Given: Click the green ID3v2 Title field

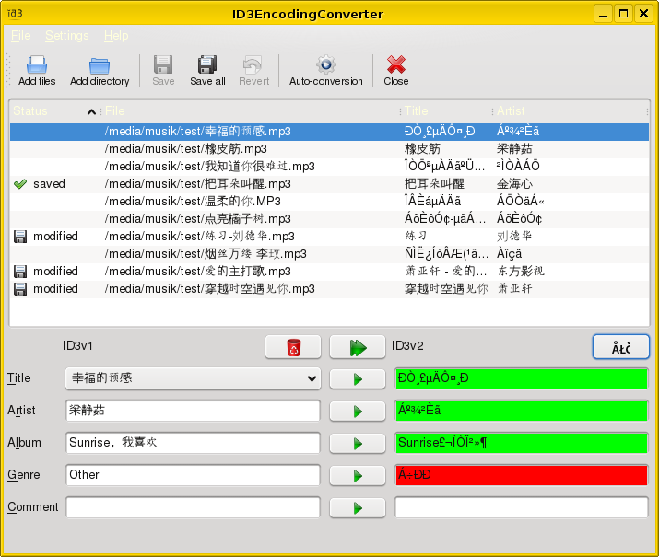Looking at the screenshot, I should [x=522, y=378].
